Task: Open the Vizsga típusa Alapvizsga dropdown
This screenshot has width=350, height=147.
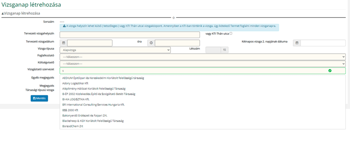Action: click(x=115, y=50)
